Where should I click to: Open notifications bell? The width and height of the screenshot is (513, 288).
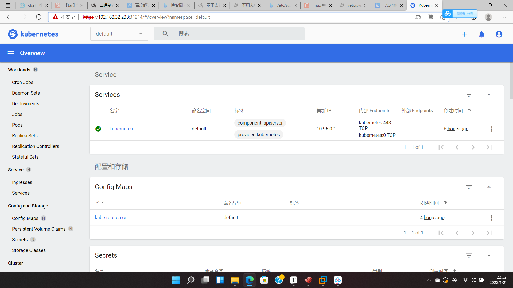[482, 34]
